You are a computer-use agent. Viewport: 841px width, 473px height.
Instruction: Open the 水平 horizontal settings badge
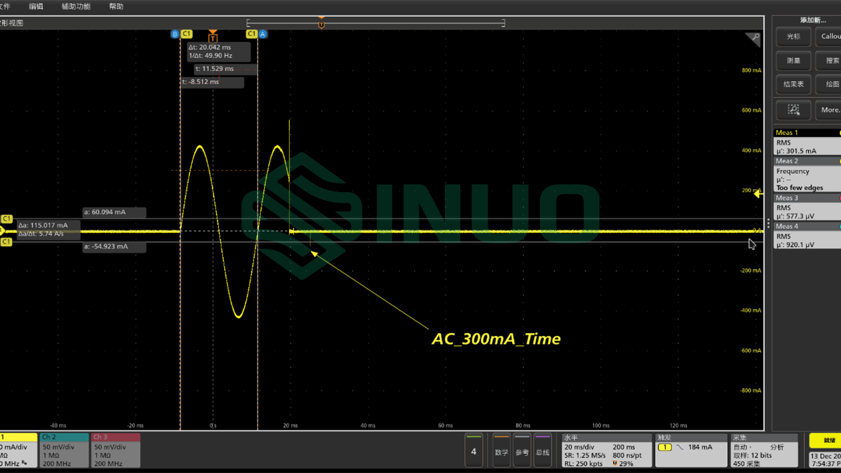point(605,450)
